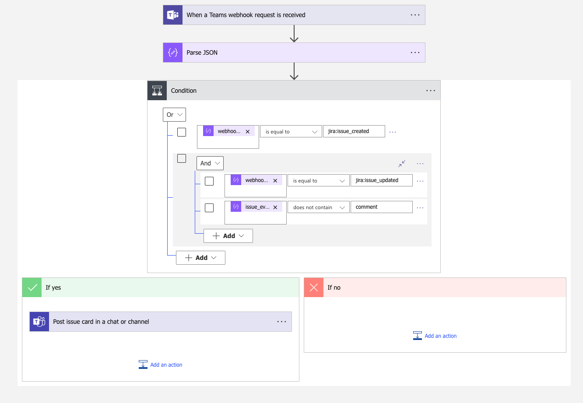
Task: Click the red X icon on If no
Action: 313,287
